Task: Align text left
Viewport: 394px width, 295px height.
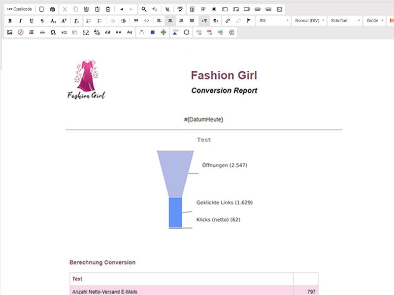Action: [159, 21]
